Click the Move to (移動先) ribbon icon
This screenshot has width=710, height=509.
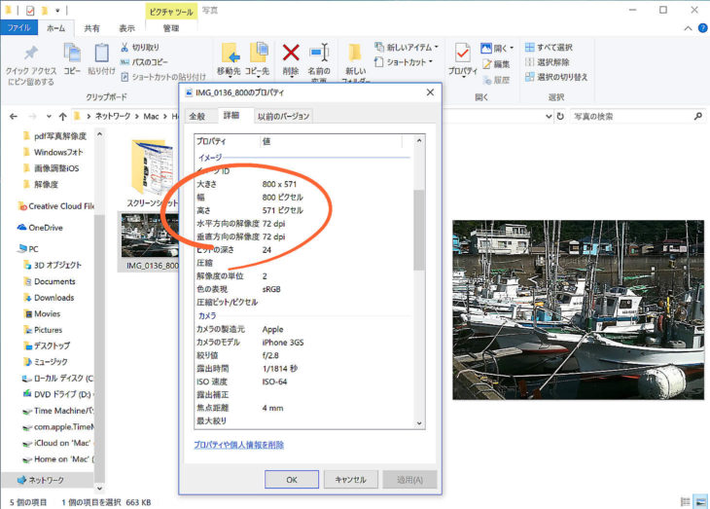tap(230, 55)
